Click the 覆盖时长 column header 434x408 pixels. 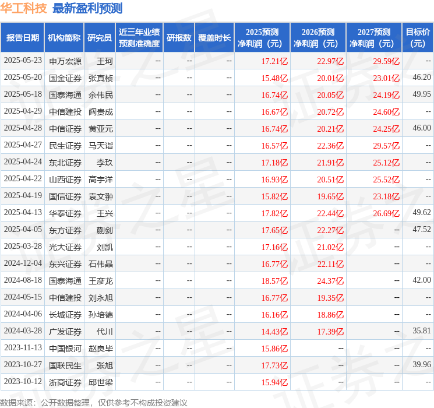[x=214, y=38]
